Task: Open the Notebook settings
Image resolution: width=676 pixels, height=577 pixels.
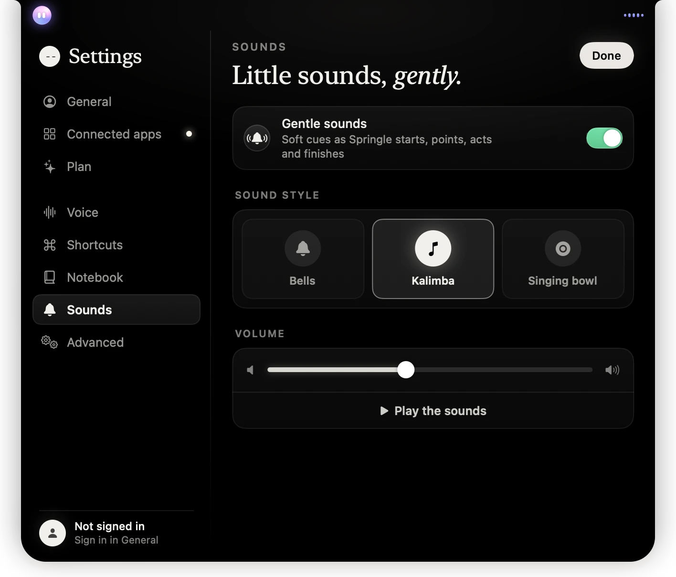Action: pos(116,278)
